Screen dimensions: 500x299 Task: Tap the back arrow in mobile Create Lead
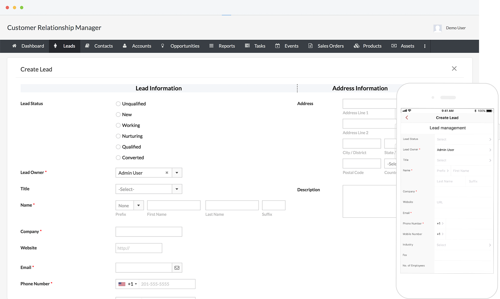[x=407, y=118]
